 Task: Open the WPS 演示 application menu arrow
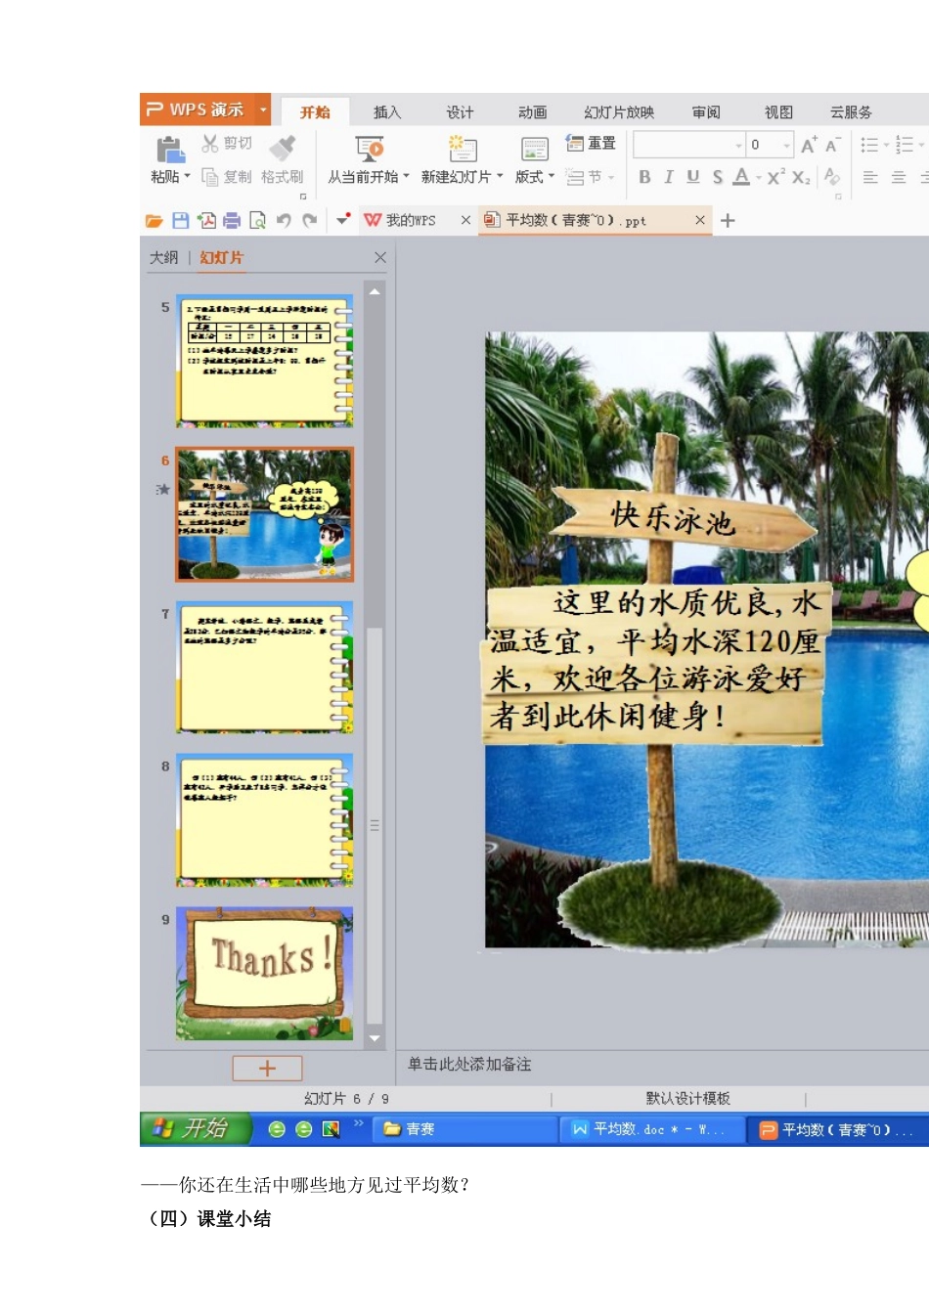coord(263,109)
